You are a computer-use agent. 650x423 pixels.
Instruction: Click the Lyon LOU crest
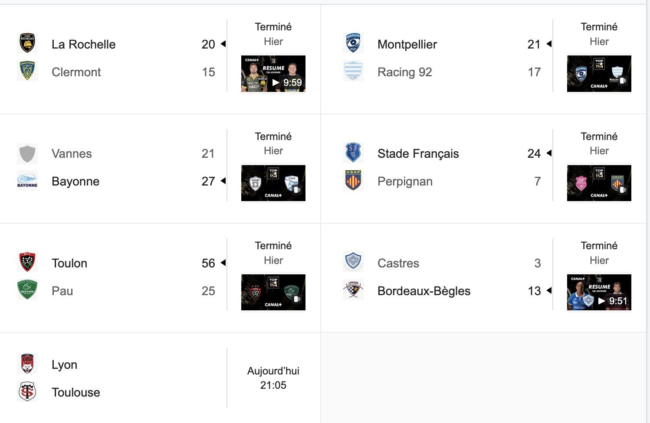(27, 364)
